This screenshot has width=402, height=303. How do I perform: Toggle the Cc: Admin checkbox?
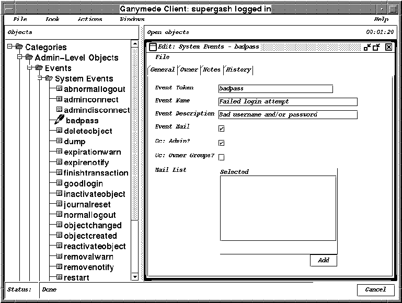point(222,143)
